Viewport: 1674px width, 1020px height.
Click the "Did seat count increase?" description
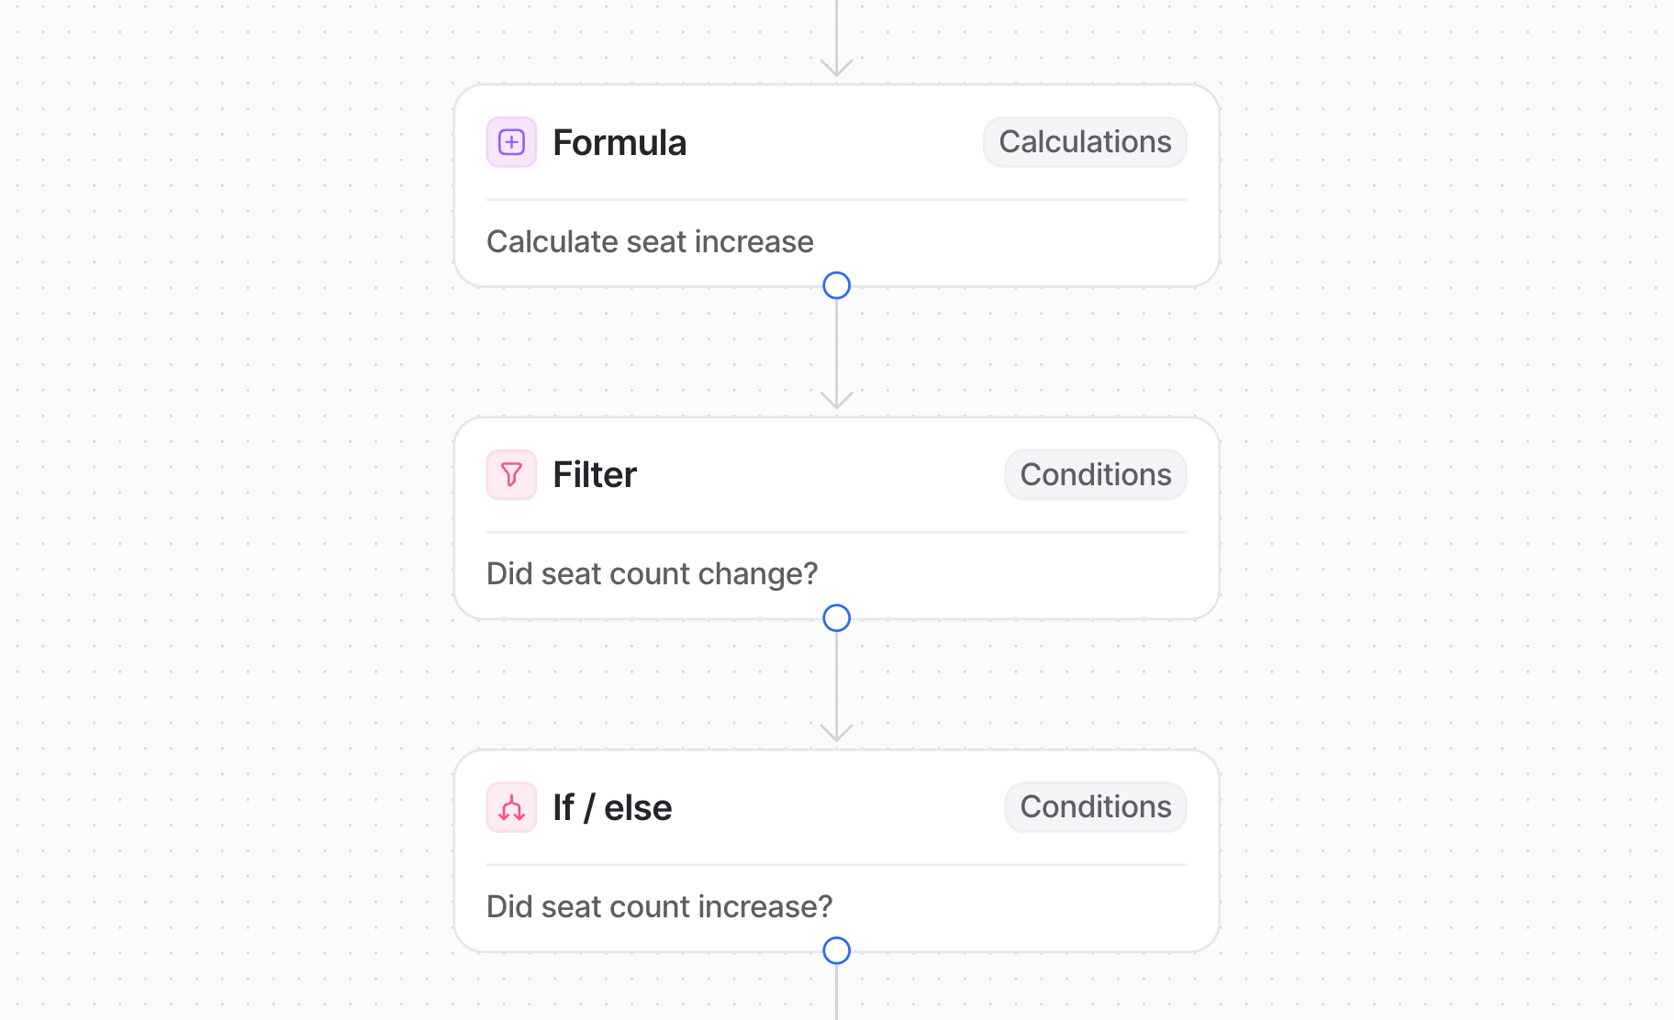659,907
